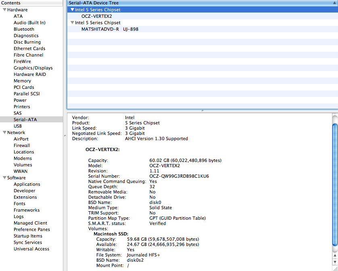Open Startup Items section
The height and width of the screenshot is (271, 338).
click(x=28, y=236)
